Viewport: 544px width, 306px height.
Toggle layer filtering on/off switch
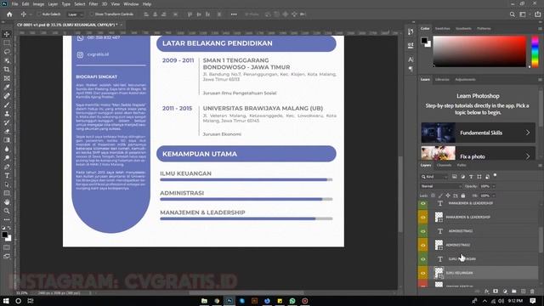495,175
